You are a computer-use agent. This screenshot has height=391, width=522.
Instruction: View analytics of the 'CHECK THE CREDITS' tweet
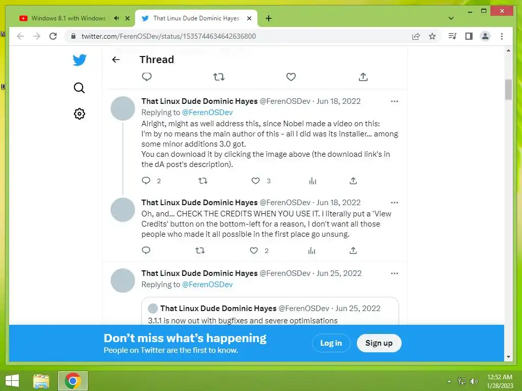tap(311, 250)
